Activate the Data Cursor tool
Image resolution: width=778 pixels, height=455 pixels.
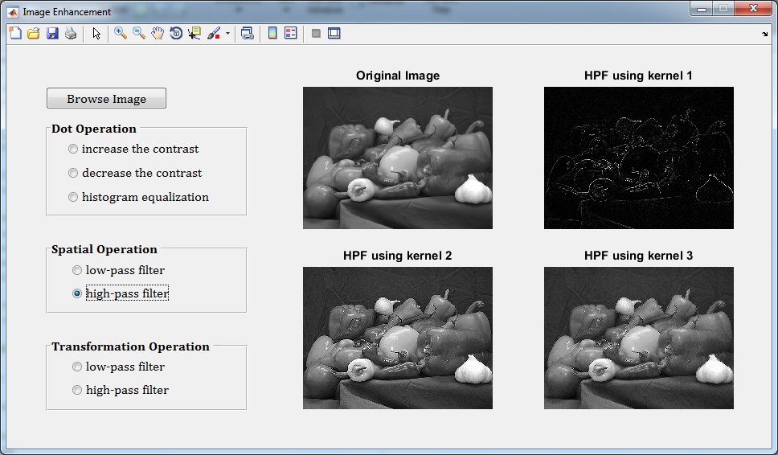coord(194,34)
